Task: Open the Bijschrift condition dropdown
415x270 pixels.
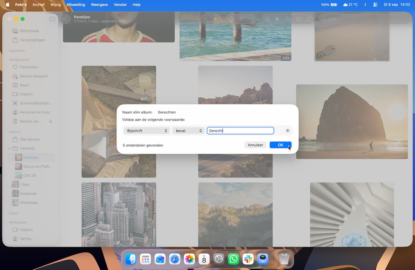Action: coord(147,130)
